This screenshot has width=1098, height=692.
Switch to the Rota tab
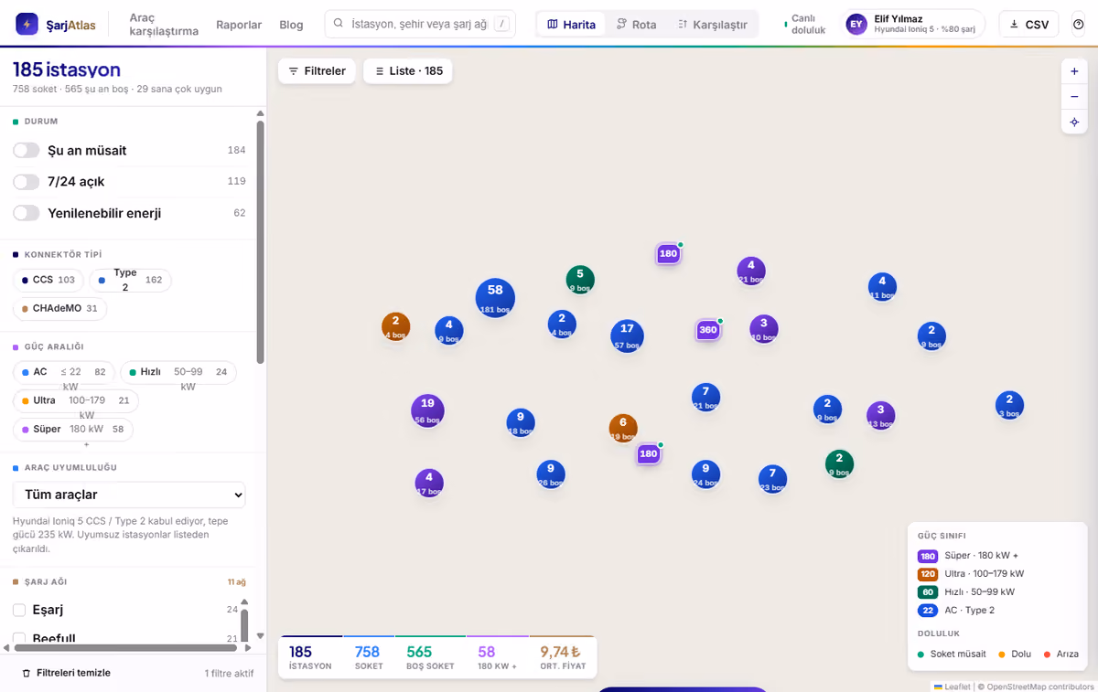636,25
